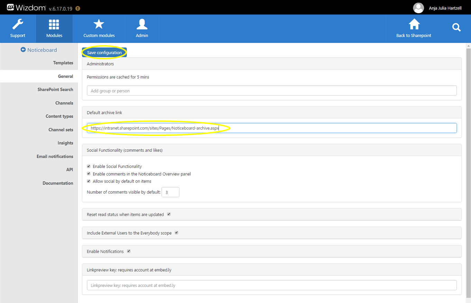The width and height of the screenshot is (471, 303).
Task: Open search with magnifying glass icon
Action: coord(456,28)
